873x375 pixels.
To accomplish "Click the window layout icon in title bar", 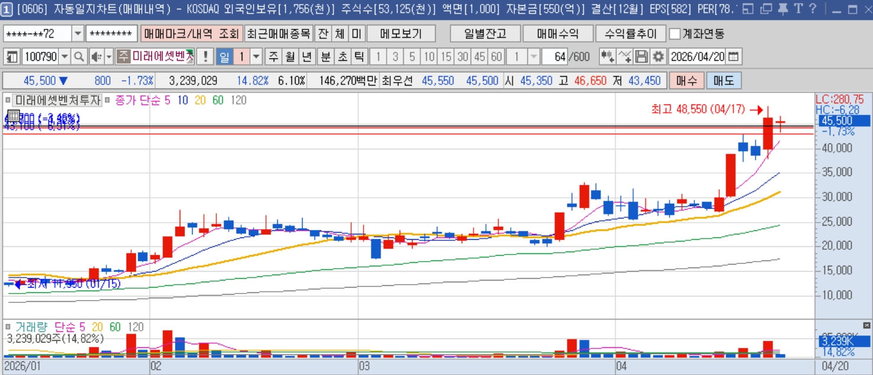I will (x=748, y=8).
